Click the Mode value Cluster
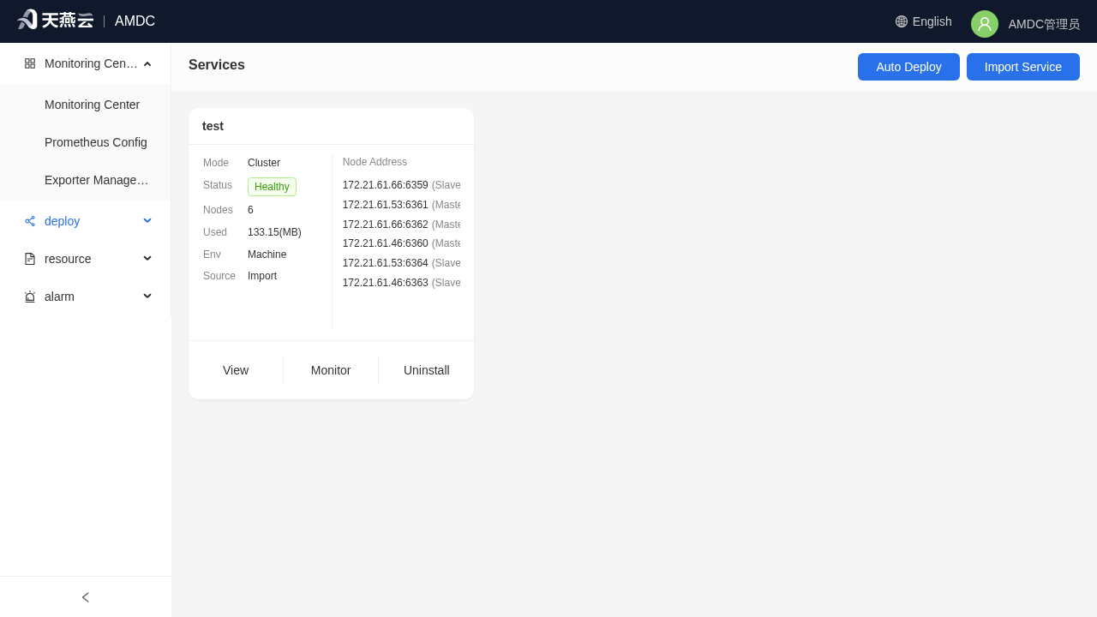The image size is (1097, 617). [264, 163]
